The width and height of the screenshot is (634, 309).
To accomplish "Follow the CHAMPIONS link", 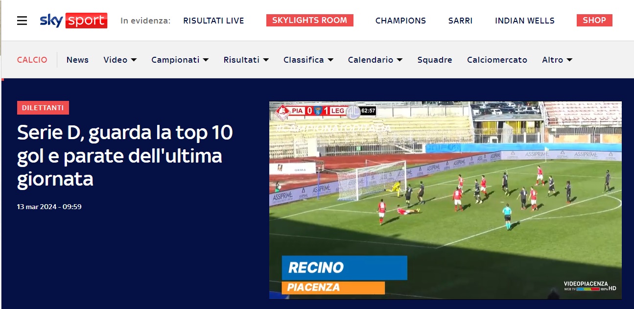I will pyautogui.click(x=400, y=21).
